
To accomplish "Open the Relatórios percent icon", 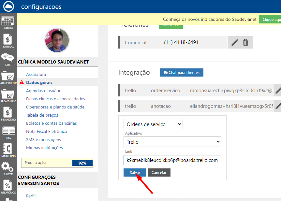I will tap(7, 185).
